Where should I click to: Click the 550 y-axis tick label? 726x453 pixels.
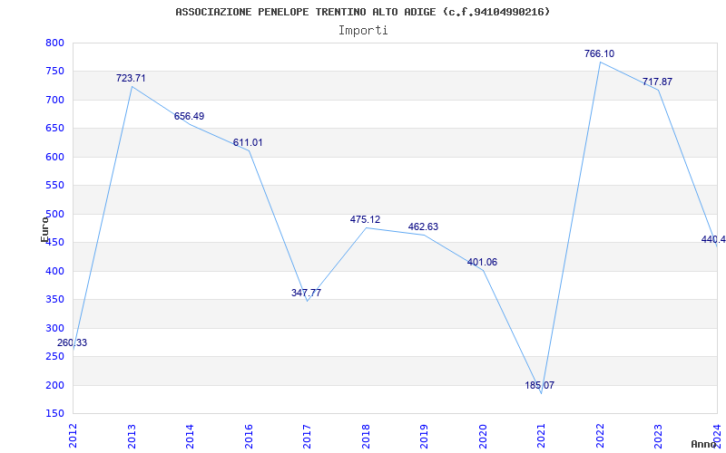[x=54, y=186]
